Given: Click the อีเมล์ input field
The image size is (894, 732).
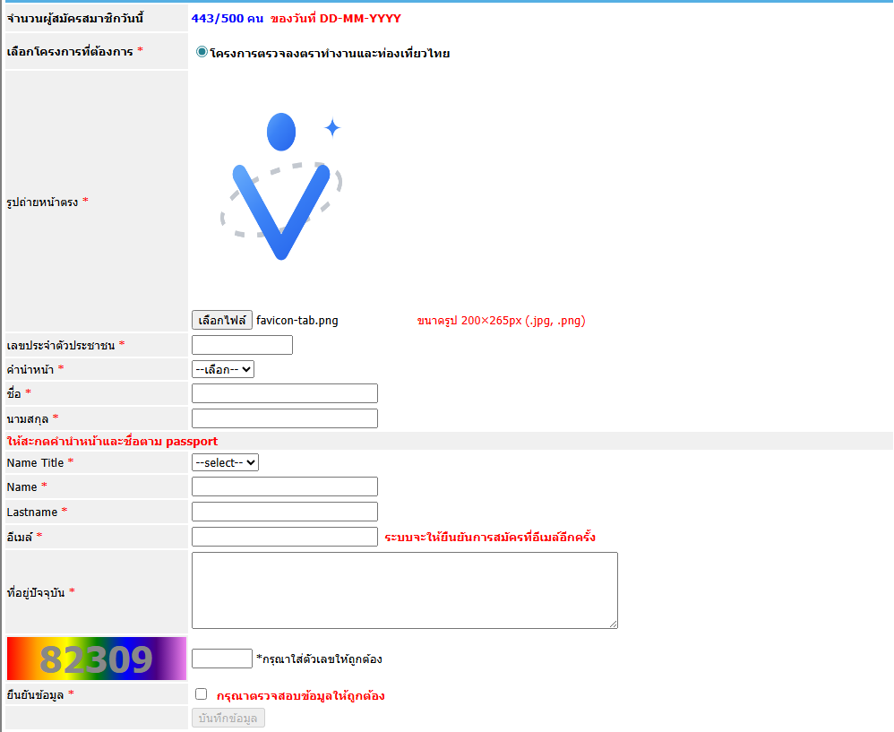Looking at the screenshot, I should click(x=284, y=537).
